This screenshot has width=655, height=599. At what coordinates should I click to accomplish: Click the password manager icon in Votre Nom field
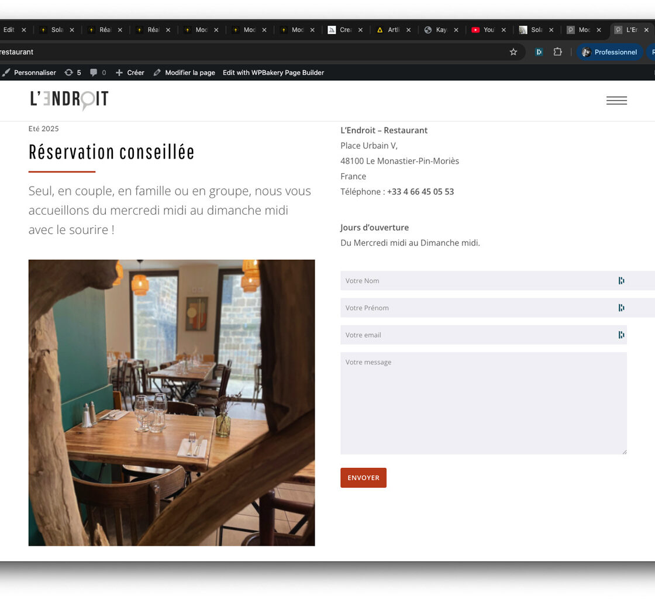point(621,281)
